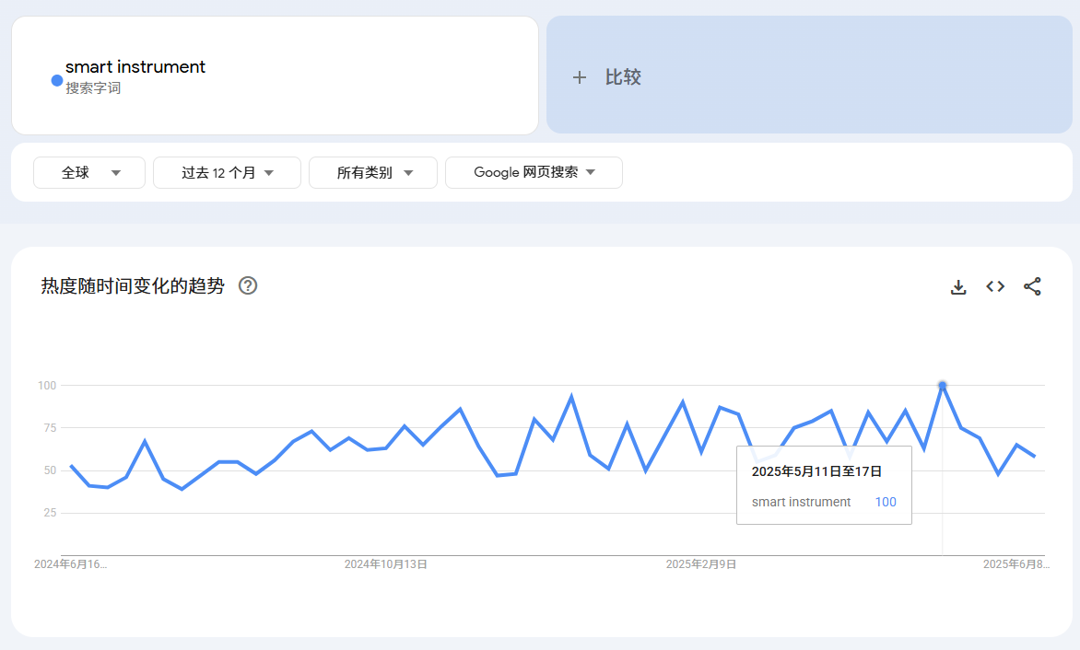Expand the 全球 region dropdown
This screenshot has height=650, width=1080.
pos(89,173)
